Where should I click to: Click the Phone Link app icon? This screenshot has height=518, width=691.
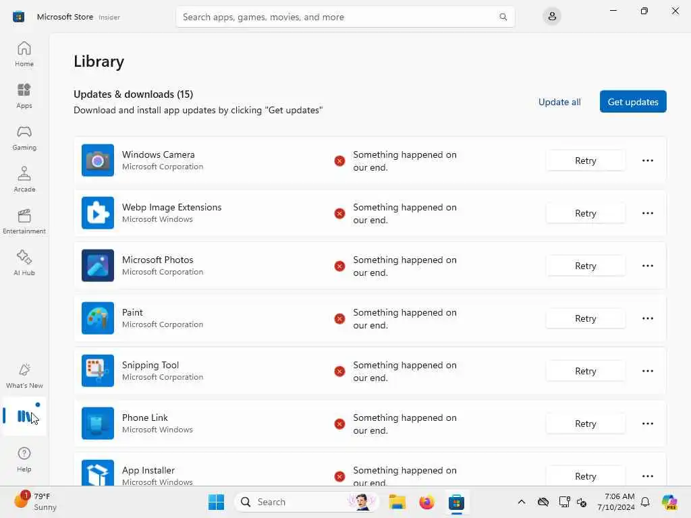(x=98, y=424)
